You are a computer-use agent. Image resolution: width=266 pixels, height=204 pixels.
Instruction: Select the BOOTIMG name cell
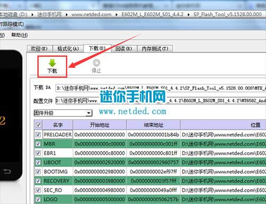[57, 172]
